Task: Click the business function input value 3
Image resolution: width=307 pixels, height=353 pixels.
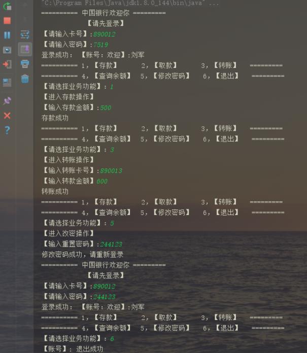Action: coord(112,150)
